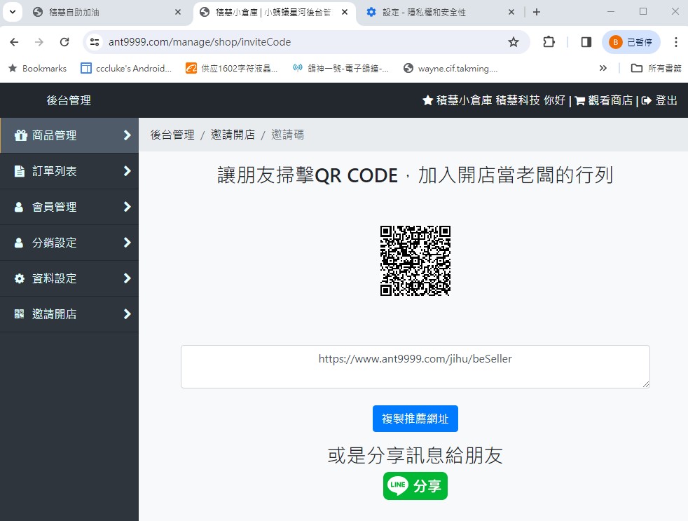Click the 邀請碼 breadcrumb text
688x521 pixels.
pyautogui.click(x=287, y=135)
